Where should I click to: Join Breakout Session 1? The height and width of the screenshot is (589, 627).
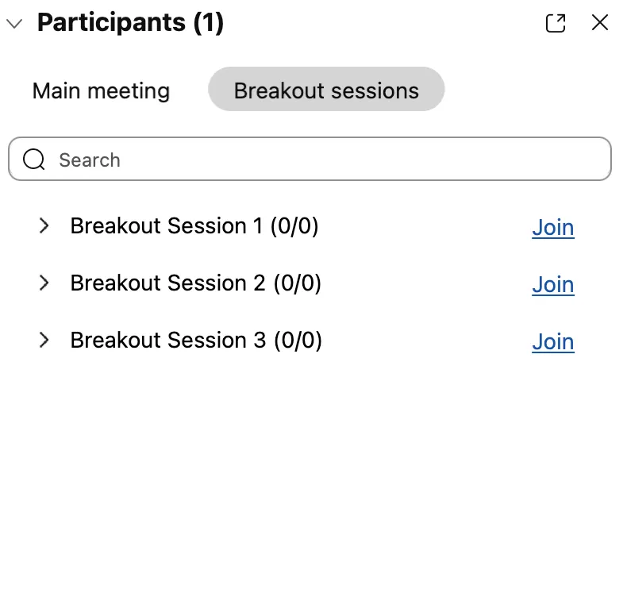pyautogui.click(x=552, y=228)
